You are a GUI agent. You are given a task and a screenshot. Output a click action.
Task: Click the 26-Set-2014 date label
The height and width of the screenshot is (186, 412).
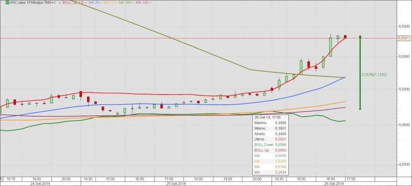pyautogui.click(x=333, y=184)
